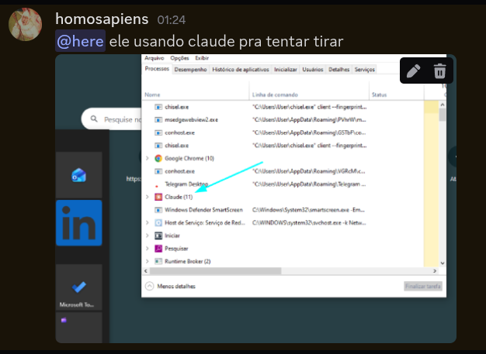This screenshot has width=486, height=354.
Task: Sort by the Nome column header
Action: pos(196,95)
